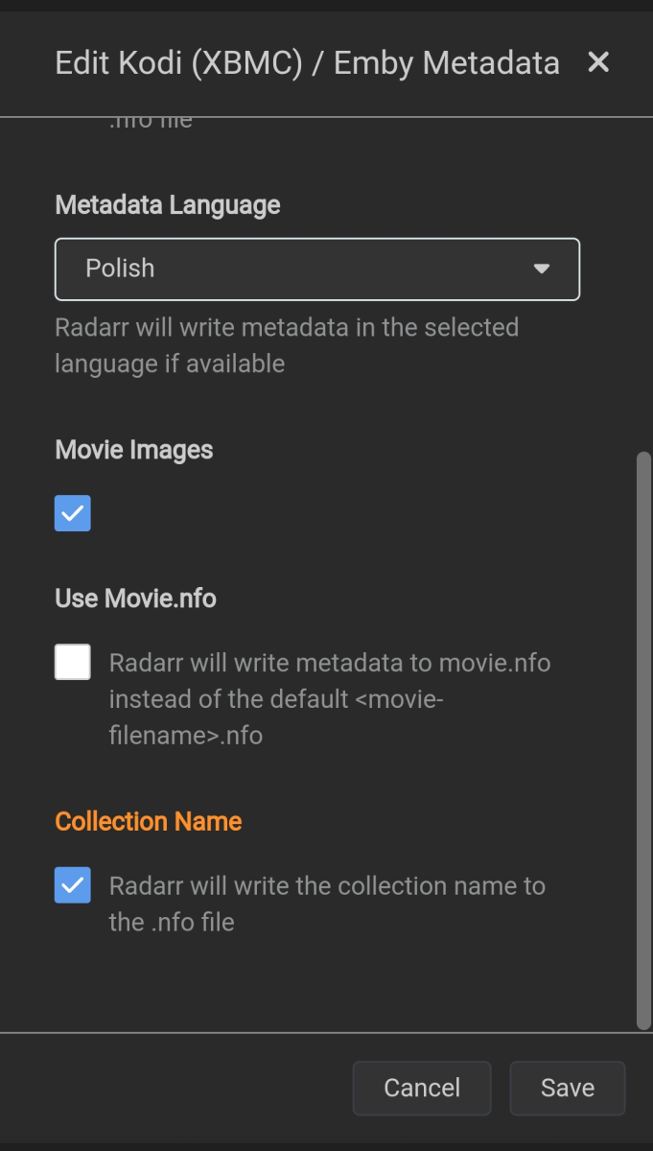Click the dropdown arrow next to Polish

coord(542,270)
